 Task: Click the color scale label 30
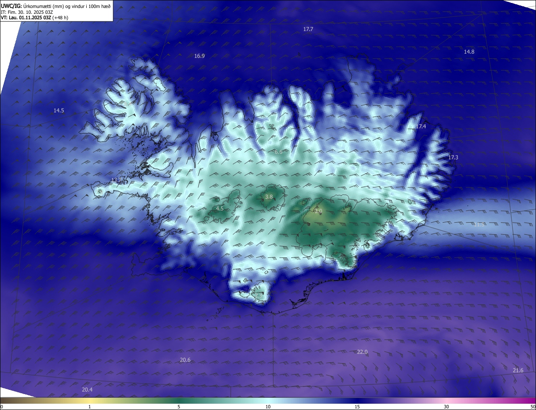tap(446, 407)
